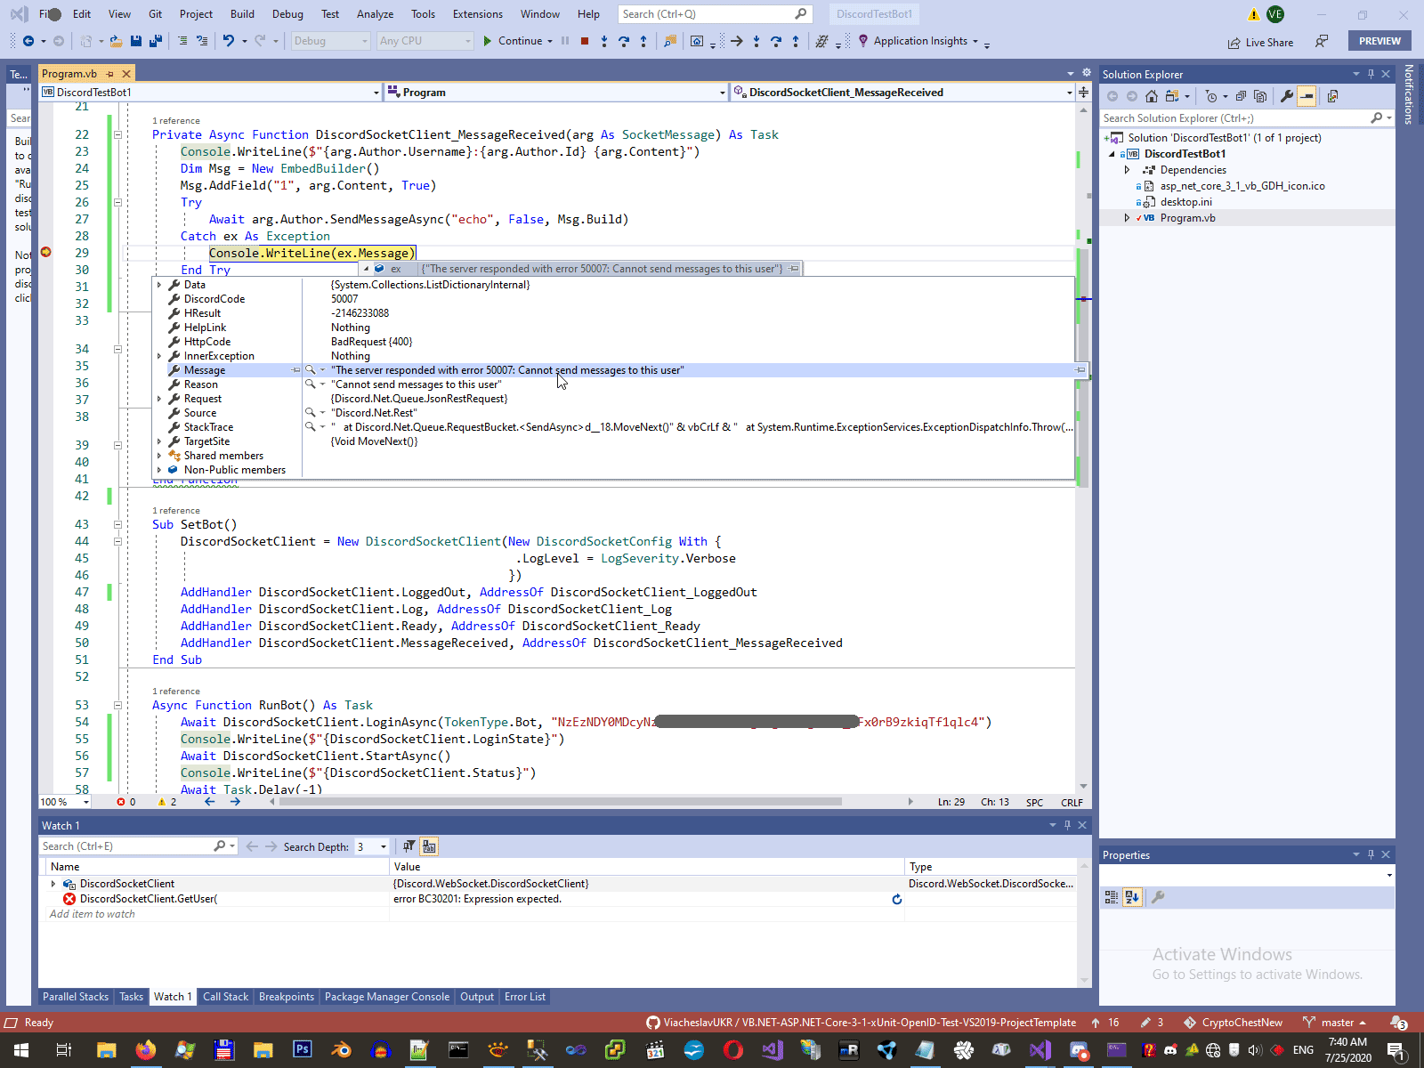The width and height of the screenshot is (1424, 1068).
Task: Click the breakpoint marker on line 29
Action: (46, 253)
